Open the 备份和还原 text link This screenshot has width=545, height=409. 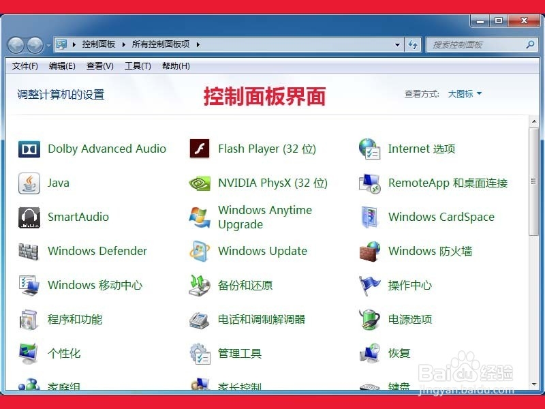click(245, 285)
